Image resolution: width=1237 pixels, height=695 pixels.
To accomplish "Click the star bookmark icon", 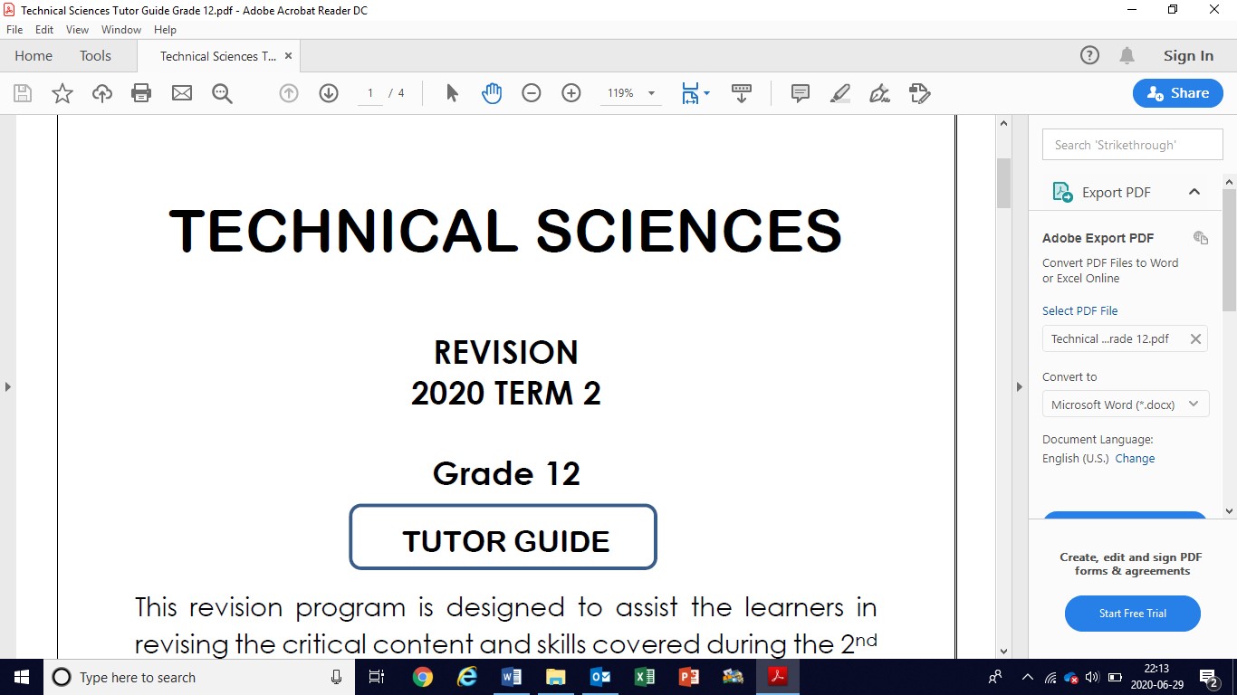I will pos(62,93).
